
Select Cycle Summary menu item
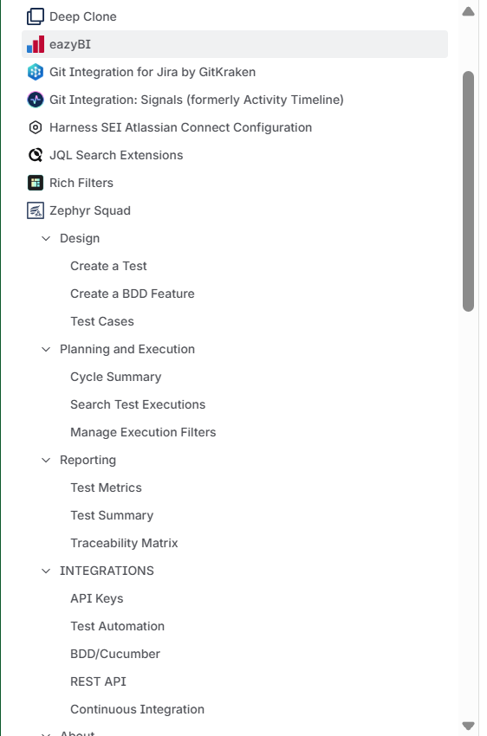point(115,377)
